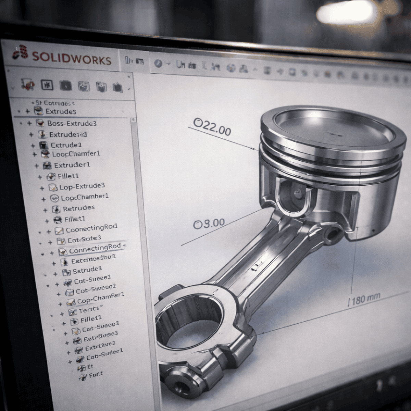Select the red assembly tab icon below the logo
Image resolution: width=411 pixels, height=411 pixels.
(27, 84)
